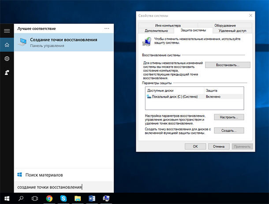Screen dimensions: 269x204
Task: Open Skype from the taskbar
Action: coord(64,199)
